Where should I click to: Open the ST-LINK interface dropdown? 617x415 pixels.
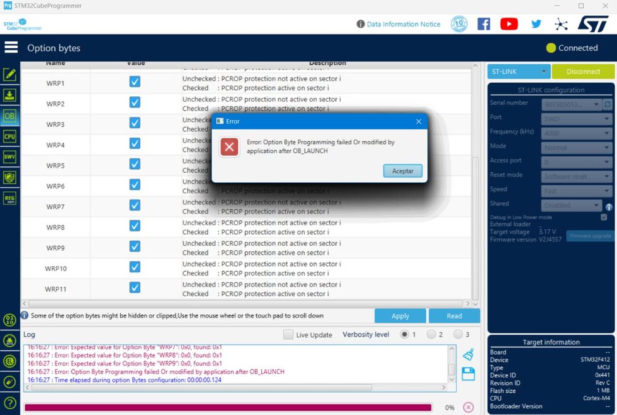[x=519, y=72]
